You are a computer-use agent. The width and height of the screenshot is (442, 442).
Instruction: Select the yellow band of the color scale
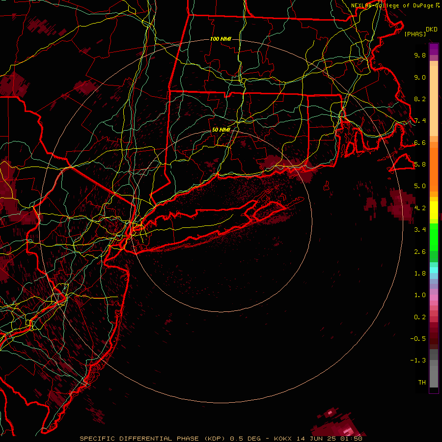tap(434, 210)
